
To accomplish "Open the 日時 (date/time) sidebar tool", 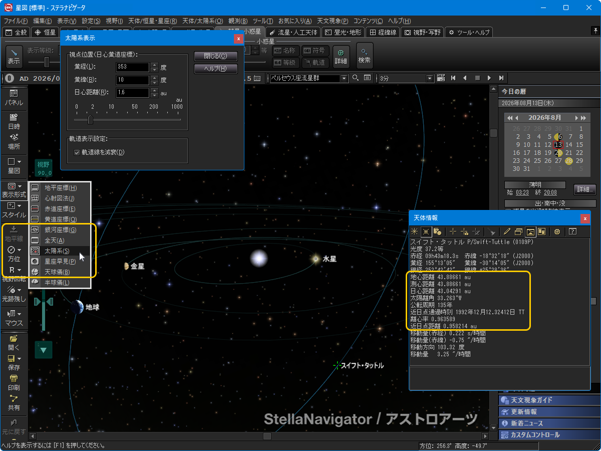I will pyautogui.click(x=14, y=122).
